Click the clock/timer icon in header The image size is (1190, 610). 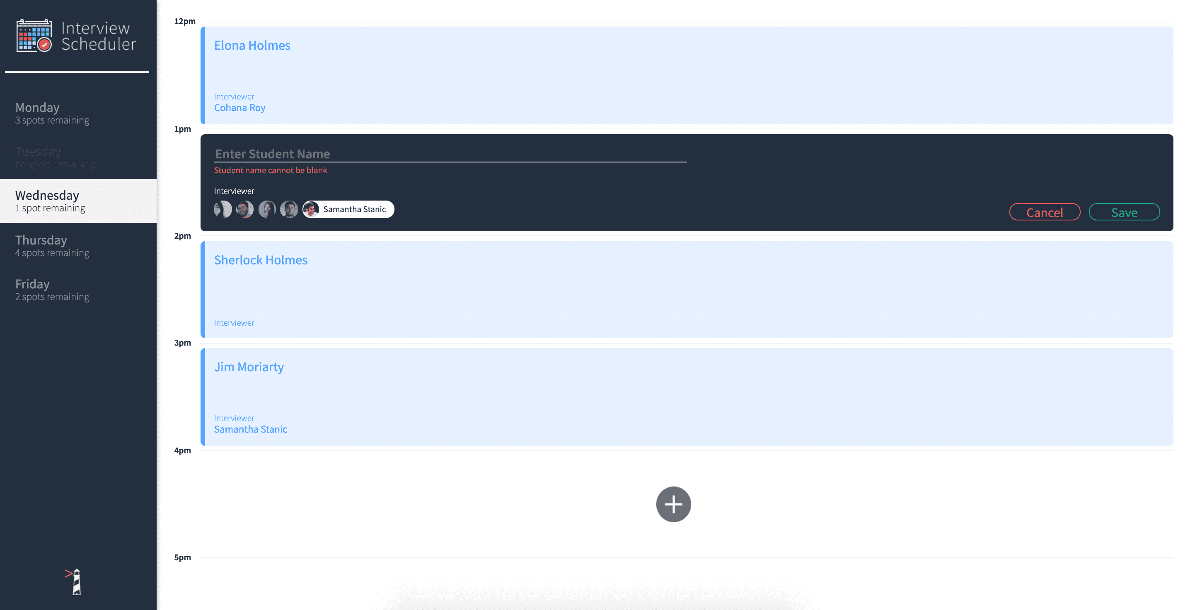44,45
